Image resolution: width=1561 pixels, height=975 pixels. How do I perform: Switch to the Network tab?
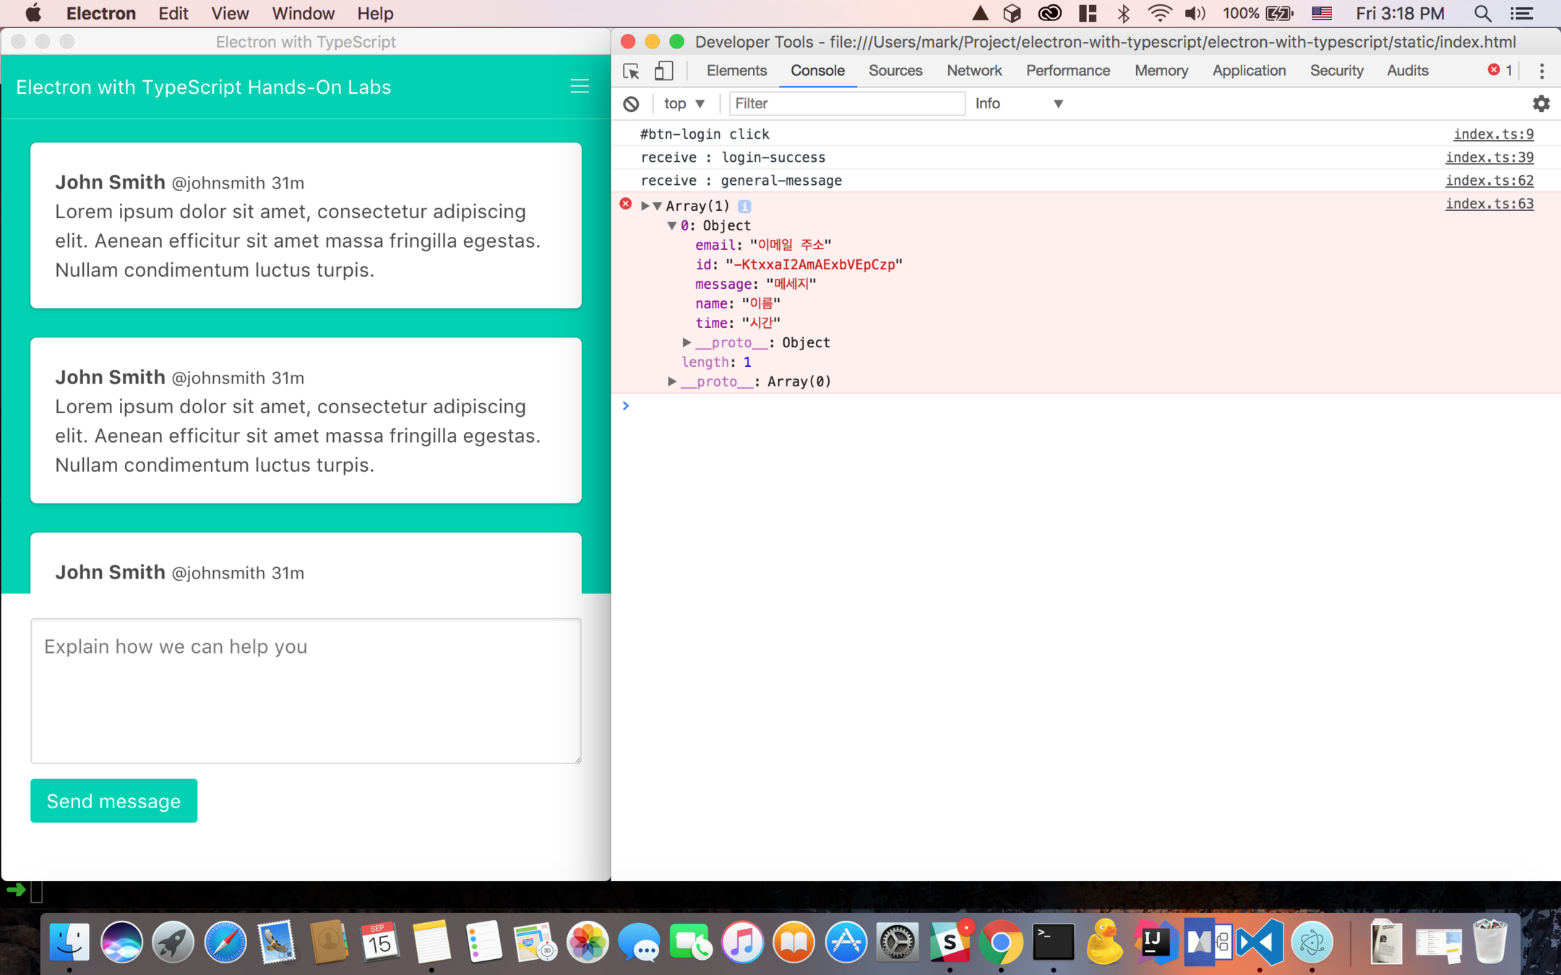[973, 71]
